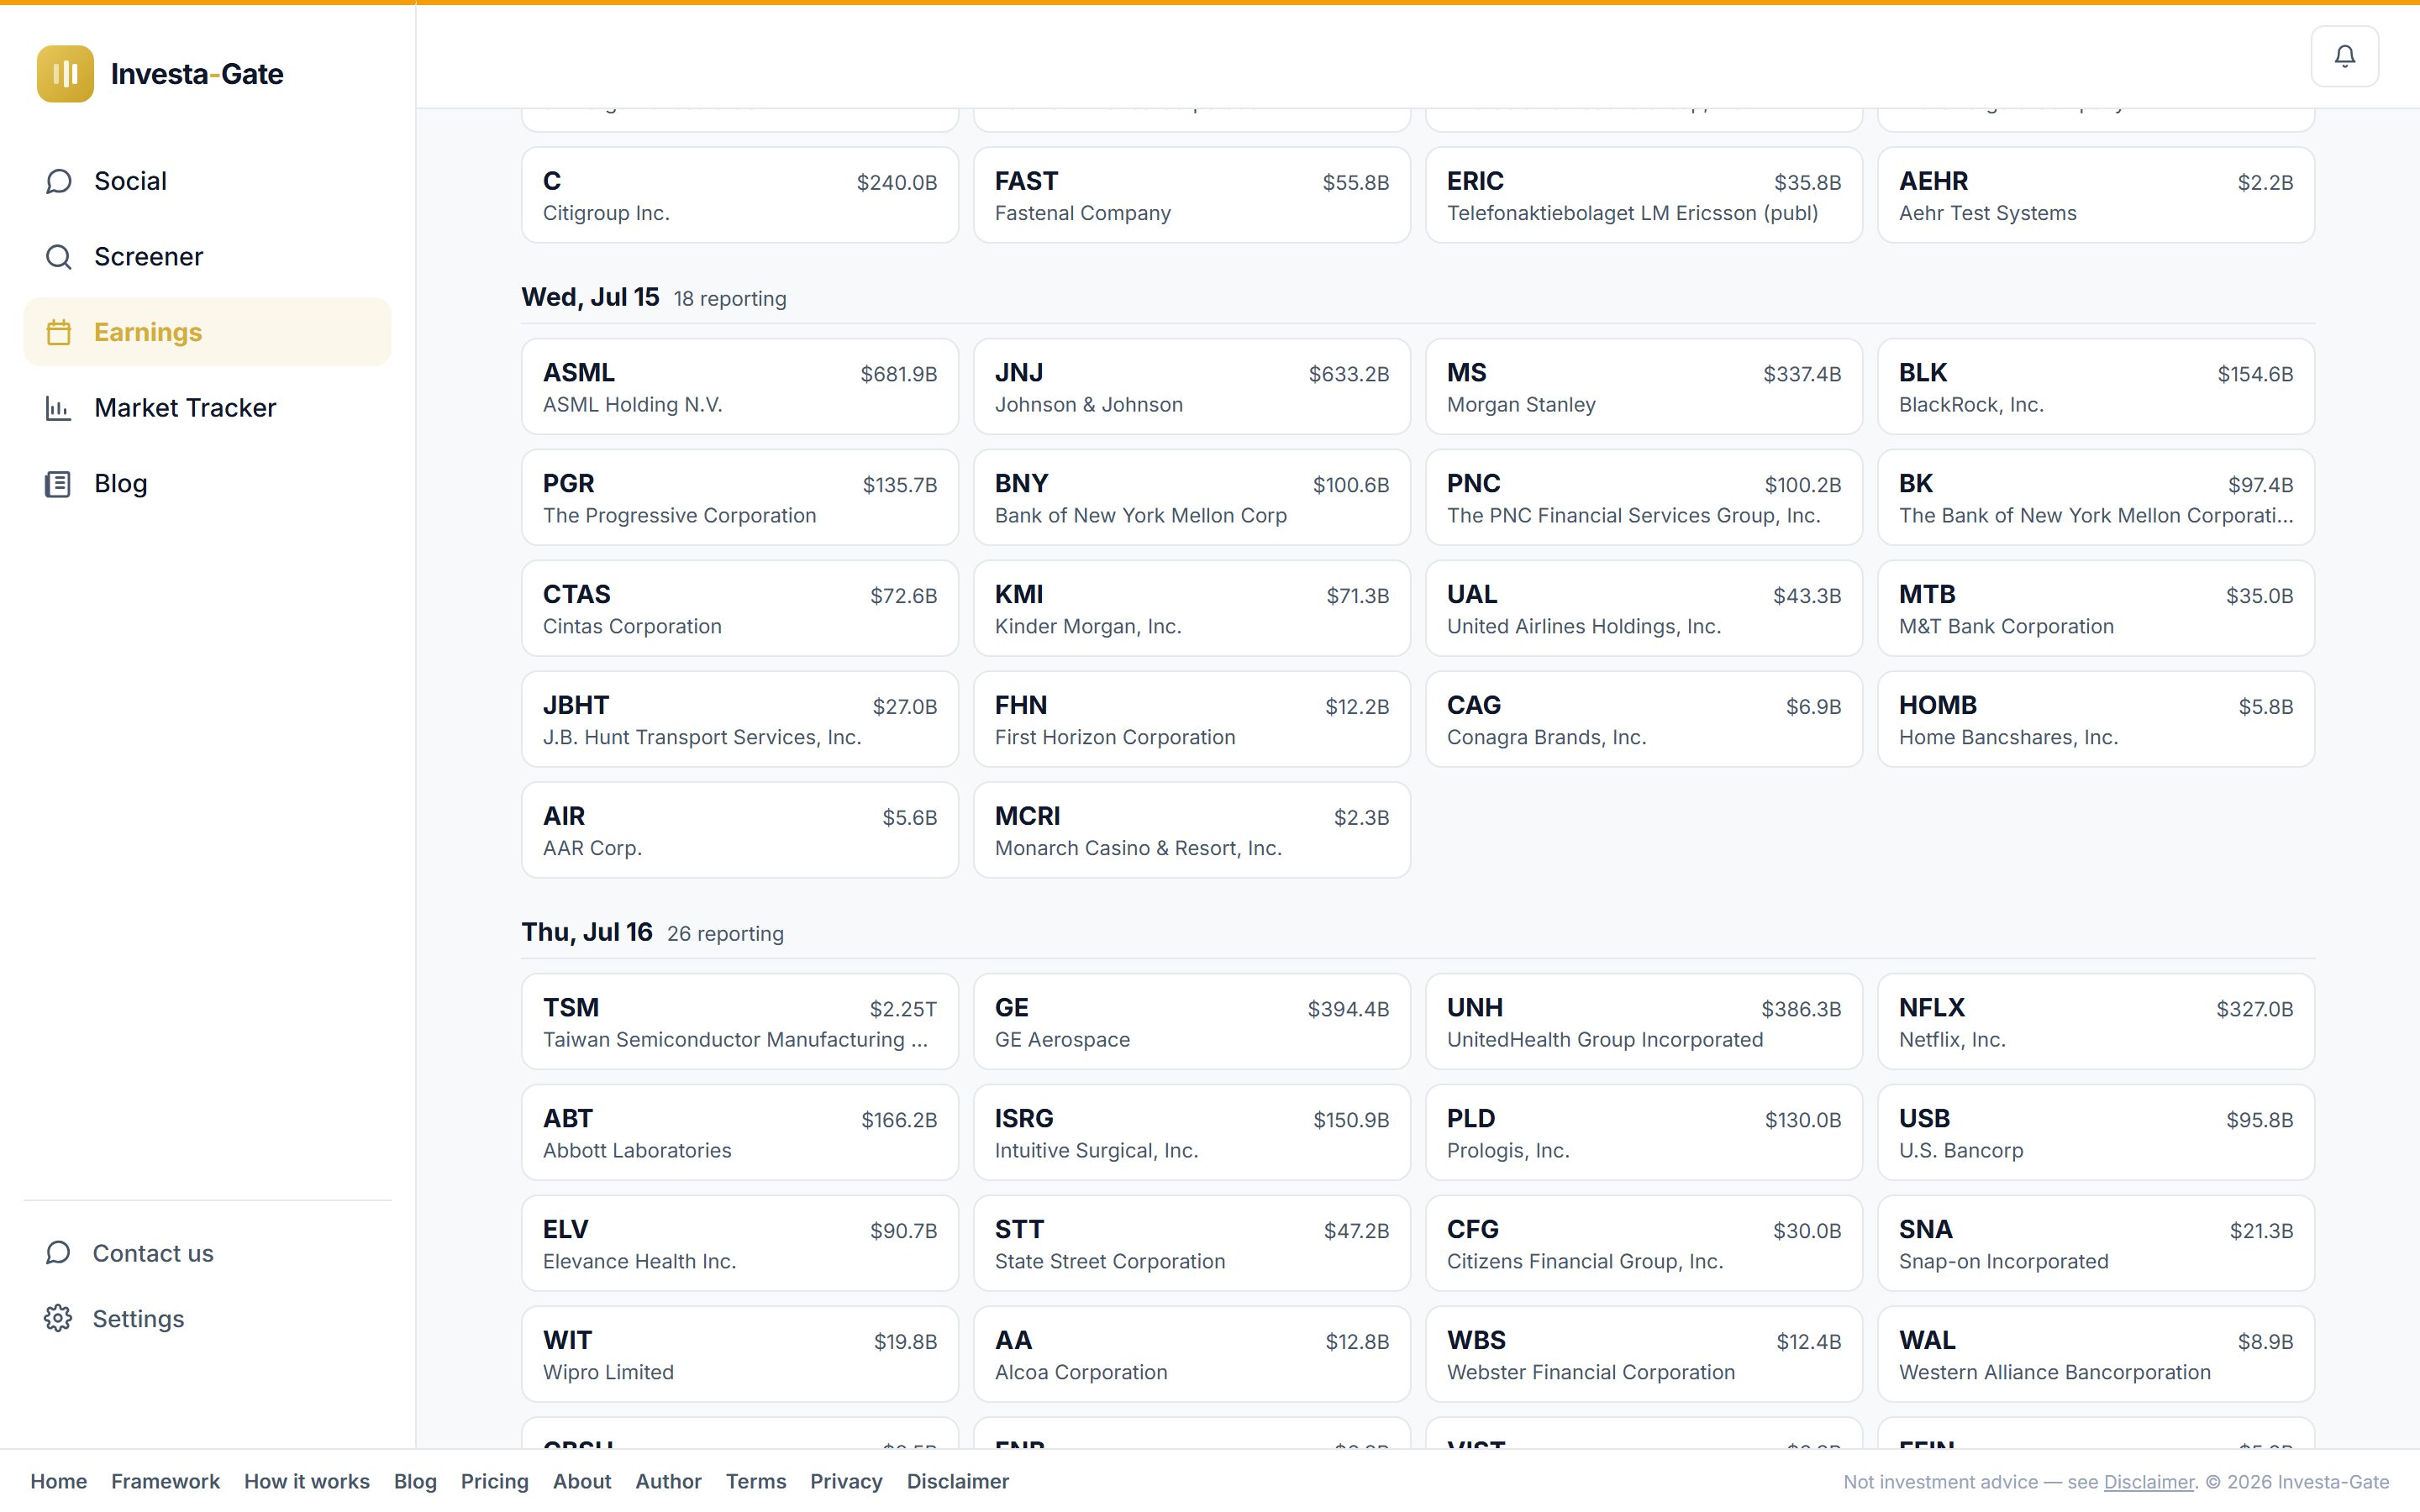Viewport: 2420px width, 1512px height.
Task: Open the Pricing footer link
Action: [x=494, y=1481]
